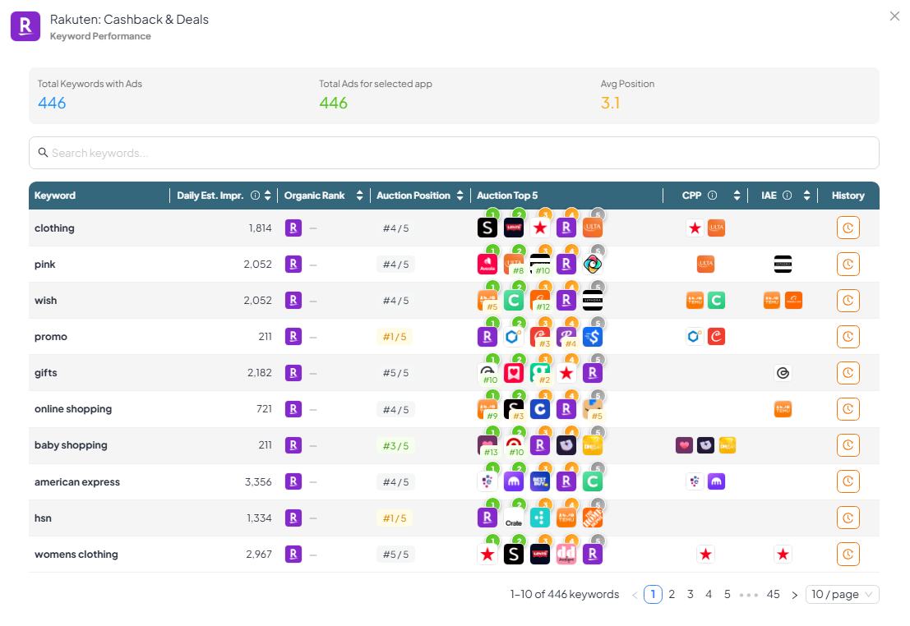
Task: Click the Best Buy icon in american express row
Action: [540, 481]
